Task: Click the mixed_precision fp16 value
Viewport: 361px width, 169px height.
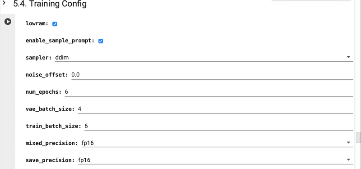Action: tap(88, 143)
